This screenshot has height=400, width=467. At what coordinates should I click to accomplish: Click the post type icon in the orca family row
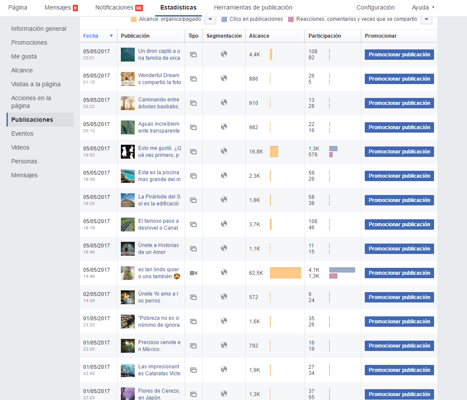194,55
